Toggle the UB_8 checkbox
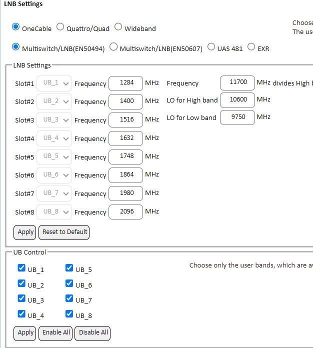Image resolution: width=313 pixels, height=348 pixels. (69, 314)
